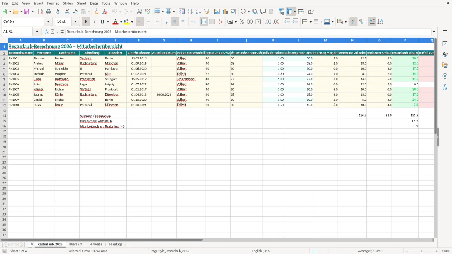Expand the Name Box dropdown beside A1:R1
The image size is (452, 254).
(x=37, y=32)
